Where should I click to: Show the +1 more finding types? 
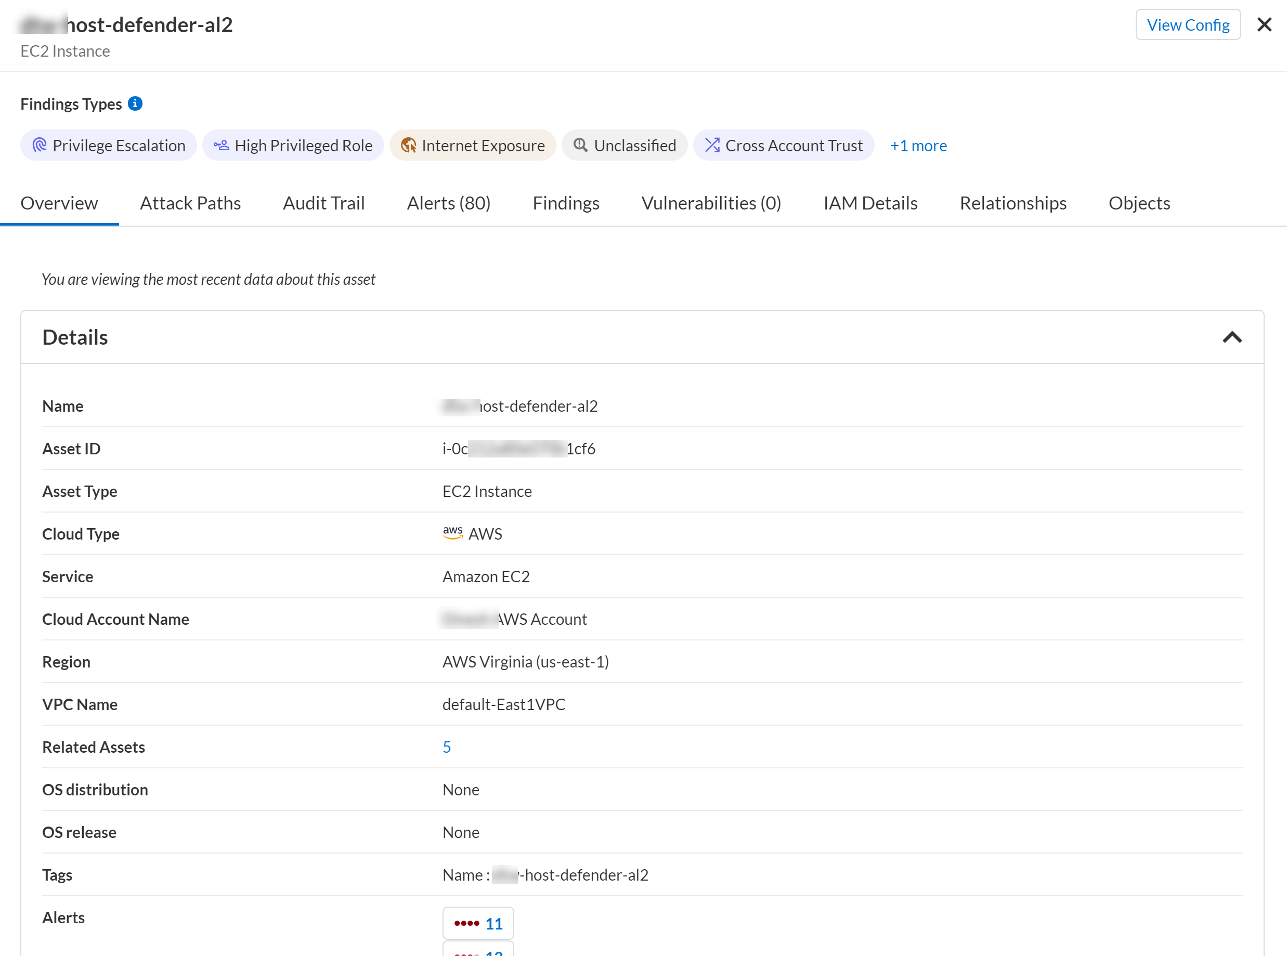[x=918, y=145]
